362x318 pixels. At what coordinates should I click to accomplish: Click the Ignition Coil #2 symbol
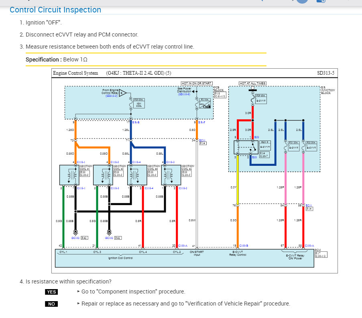171,175
